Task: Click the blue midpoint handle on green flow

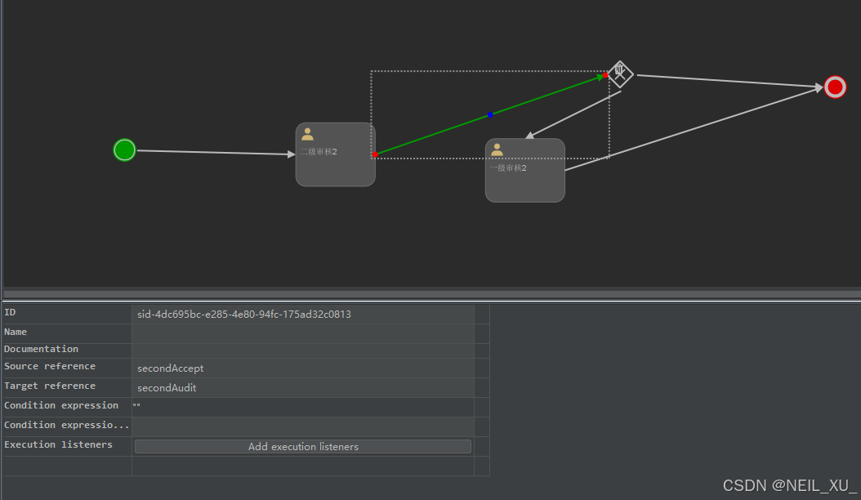Action: pos(490,115)
